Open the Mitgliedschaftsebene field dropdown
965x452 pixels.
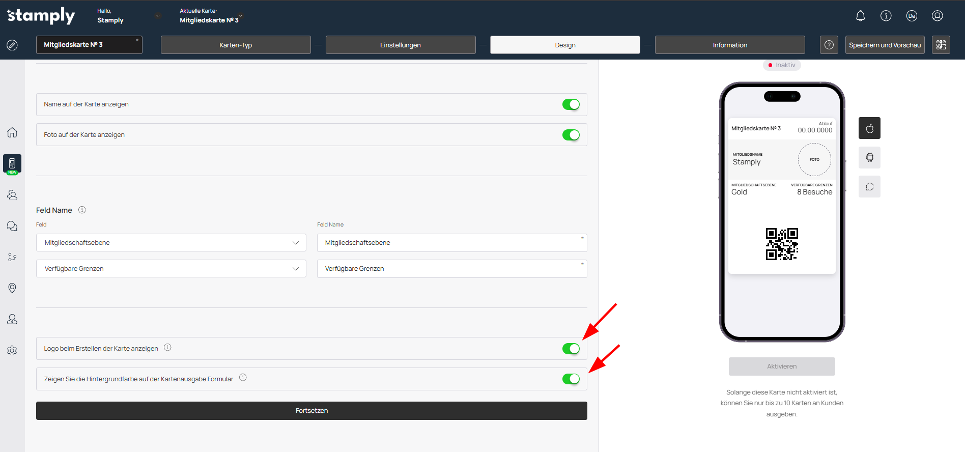tap(171, 243)
